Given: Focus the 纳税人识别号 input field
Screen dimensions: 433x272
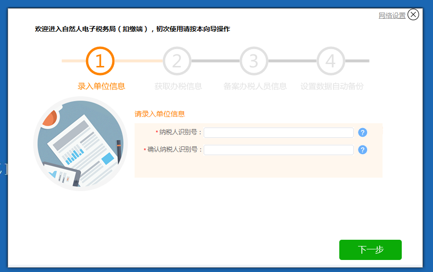Looking at the screenshot, I should tap(279, 132).
